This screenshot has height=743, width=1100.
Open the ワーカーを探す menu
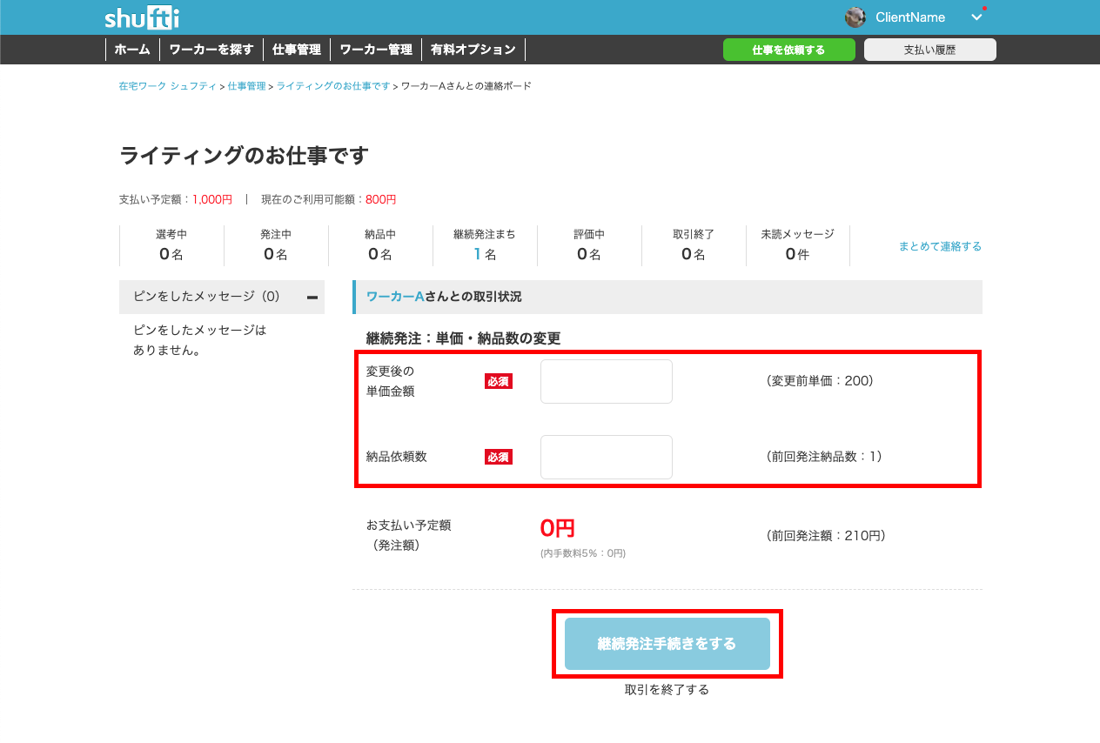click(211, 50)
